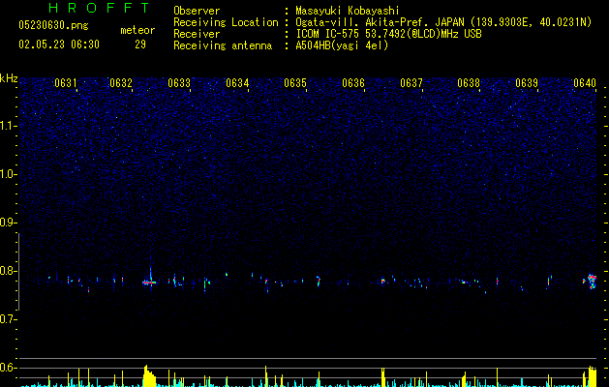609x387 pixels.
Task: Click the timestamp 02.05.23 06:30
Action: click(59, 45)
